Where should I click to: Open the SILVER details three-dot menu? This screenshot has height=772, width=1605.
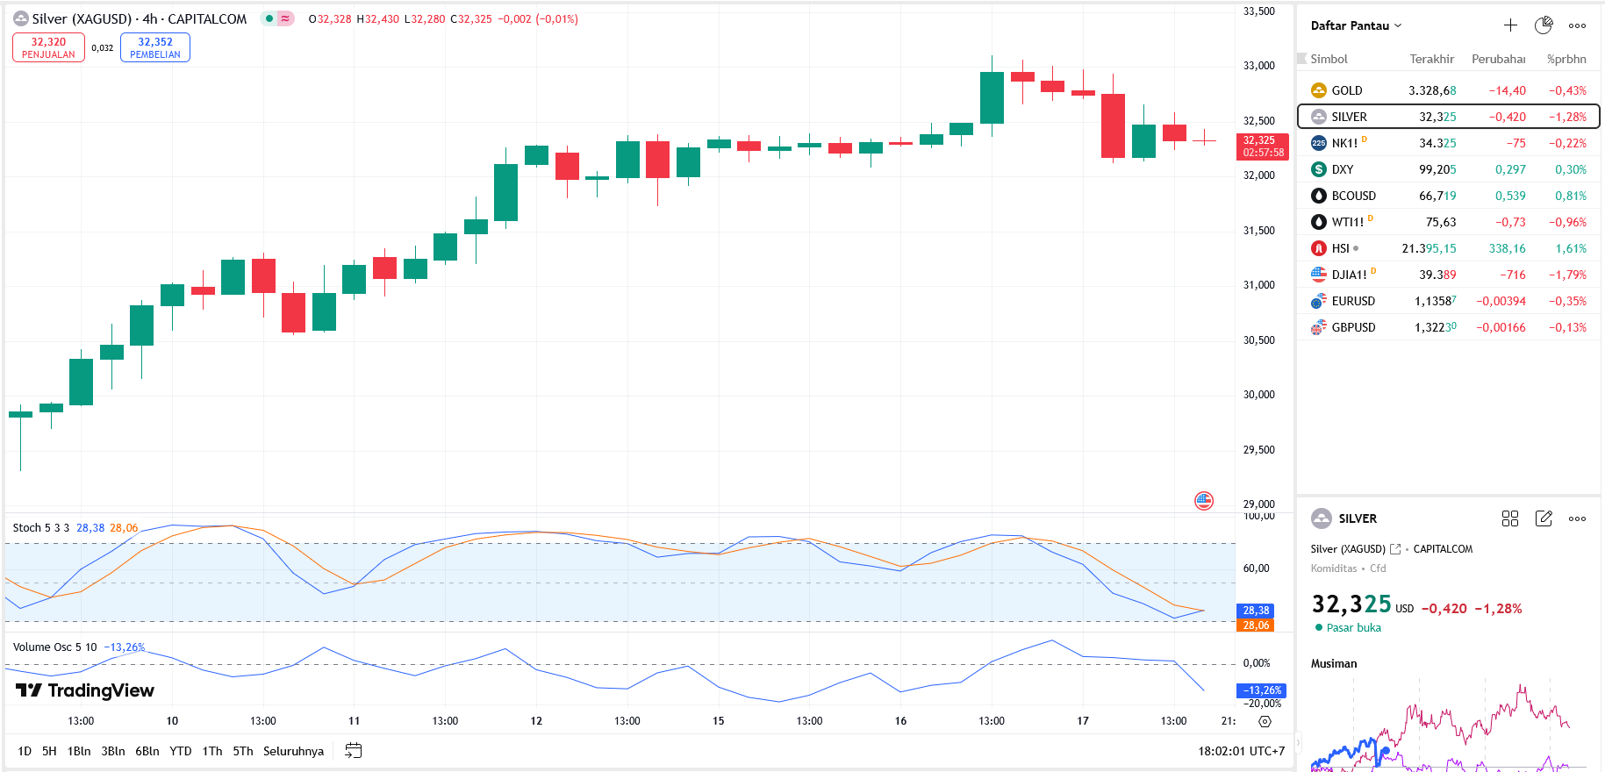click(x=1577, y=518)
